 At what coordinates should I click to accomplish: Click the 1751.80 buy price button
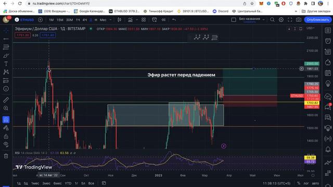48,35
